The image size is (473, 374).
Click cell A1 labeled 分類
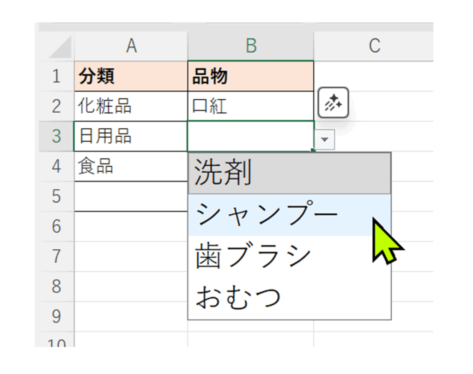[x=131, y=76]
